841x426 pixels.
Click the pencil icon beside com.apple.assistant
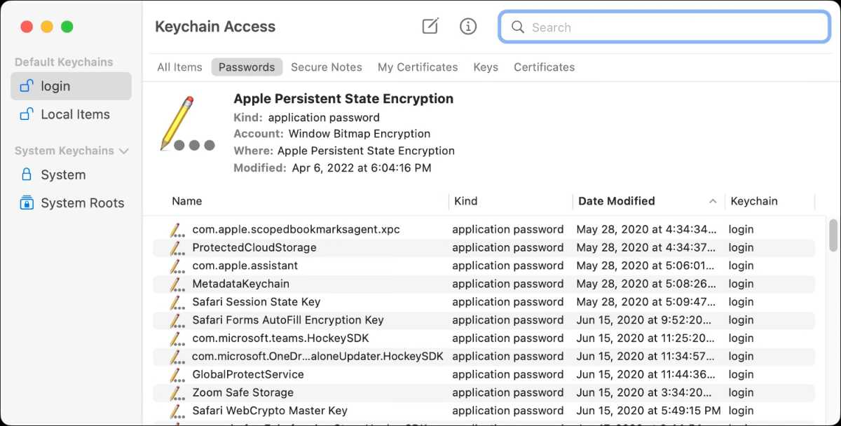tap(177, 266)
